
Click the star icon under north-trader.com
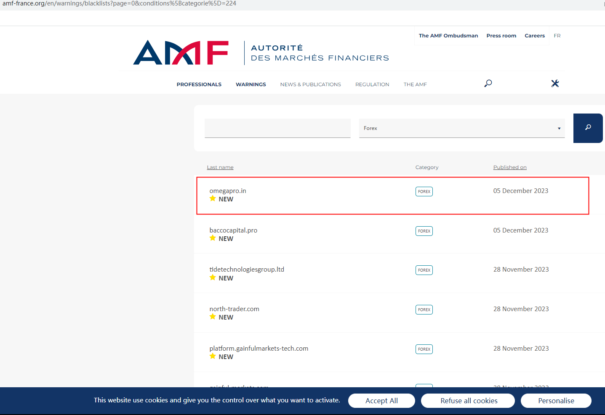(213, 317)
